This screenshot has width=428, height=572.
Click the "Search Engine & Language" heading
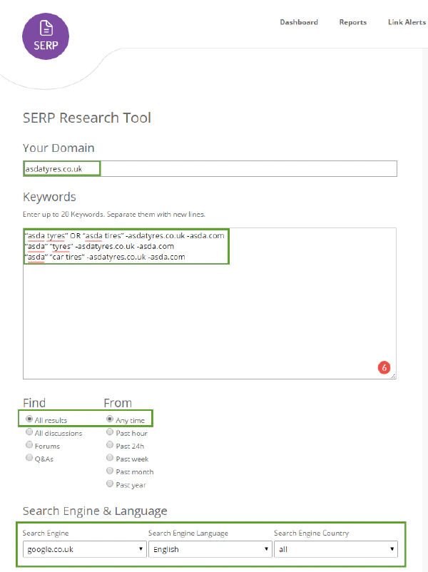tap(95, 511)
